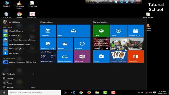Expand File Explorer jump list arrow

point(34,74)
